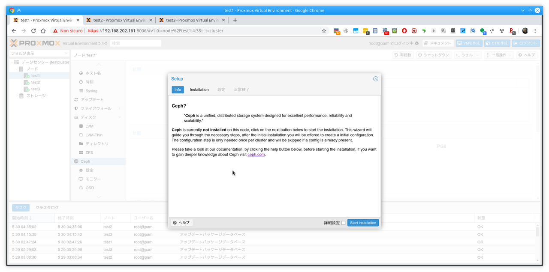Bookmark this page with star icon
This screenshot has height=272, width=549.
point(324,31)
